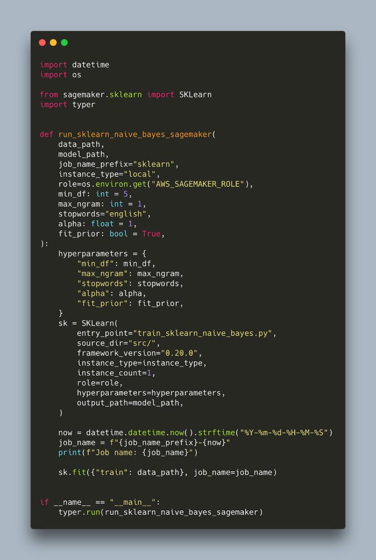Click the green maximize window dot
This screenshot has height=560, width=376.
tap(64, 43)
